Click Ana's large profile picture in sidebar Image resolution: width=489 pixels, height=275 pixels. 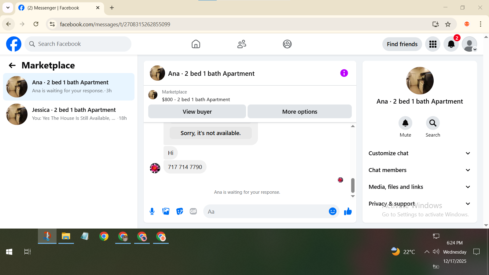420,81
